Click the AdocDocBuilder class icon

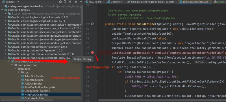pyautogui.click(x=23, y=76)
